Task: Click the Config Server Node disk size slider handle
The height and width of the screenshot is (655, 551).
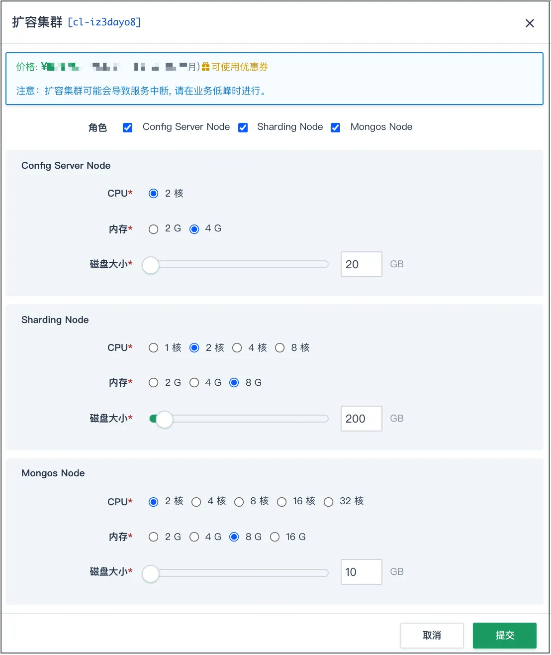Action: click(x=151, y=265)
